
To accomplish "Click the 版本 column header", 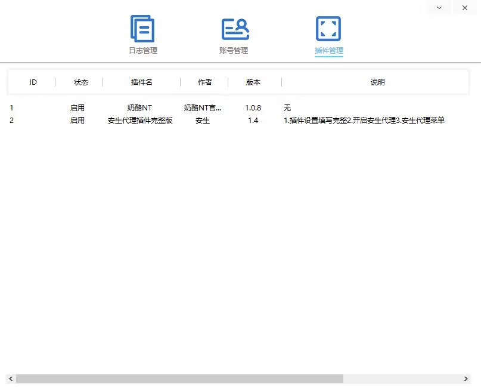I will 253,82.
